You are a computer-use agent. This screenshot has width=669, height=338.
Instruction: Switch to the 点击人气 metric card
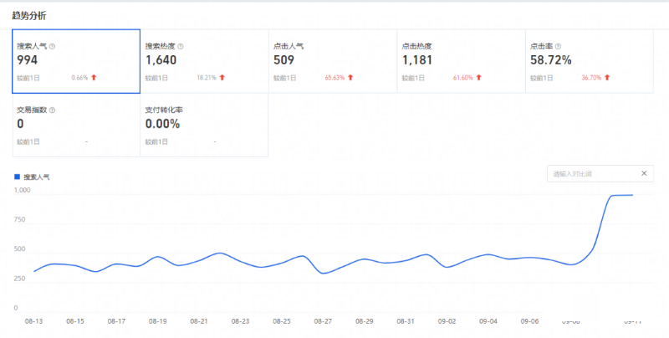pos(332,61)
